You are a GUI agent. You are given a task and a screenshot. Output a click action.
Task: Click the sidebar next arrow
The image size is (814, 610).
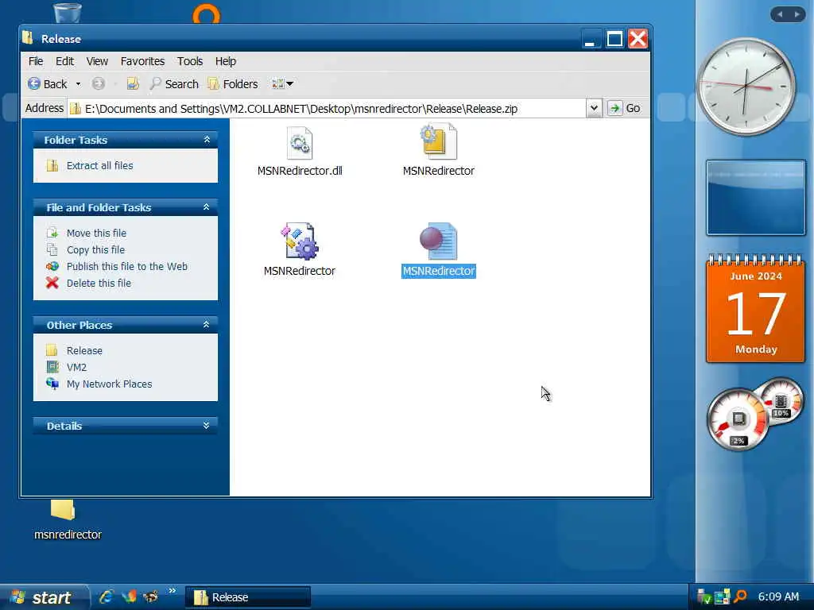point(797,14)
